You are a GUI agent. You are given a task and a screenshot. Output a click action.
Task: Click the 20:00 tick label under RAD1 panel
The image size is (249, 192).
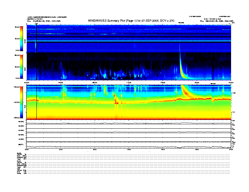197,83
